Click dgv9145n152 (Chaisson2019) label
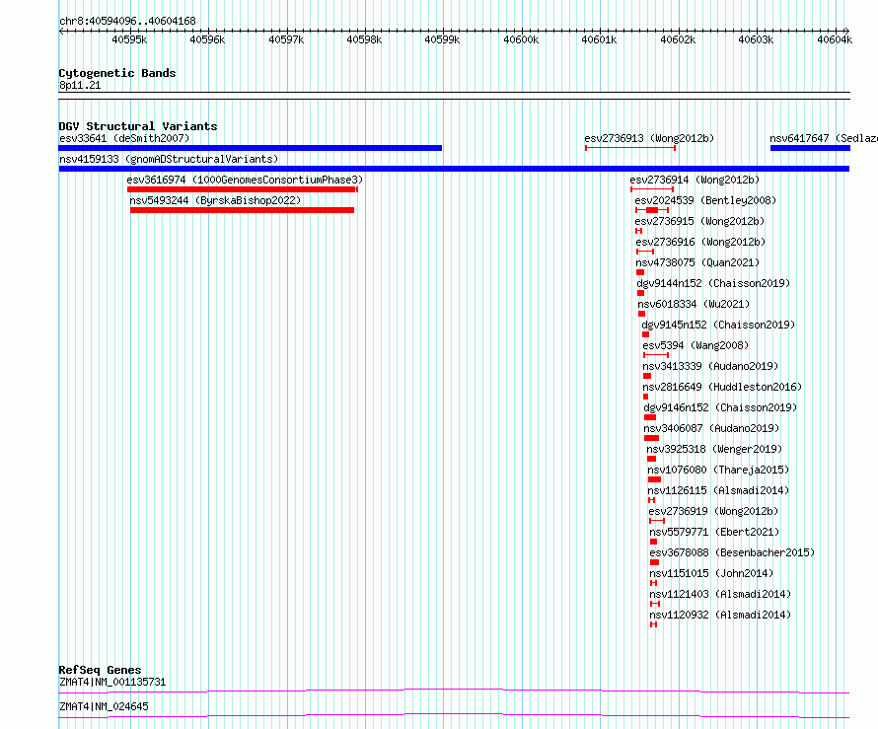This screenshot has width=878, height=729. point(718,325)
